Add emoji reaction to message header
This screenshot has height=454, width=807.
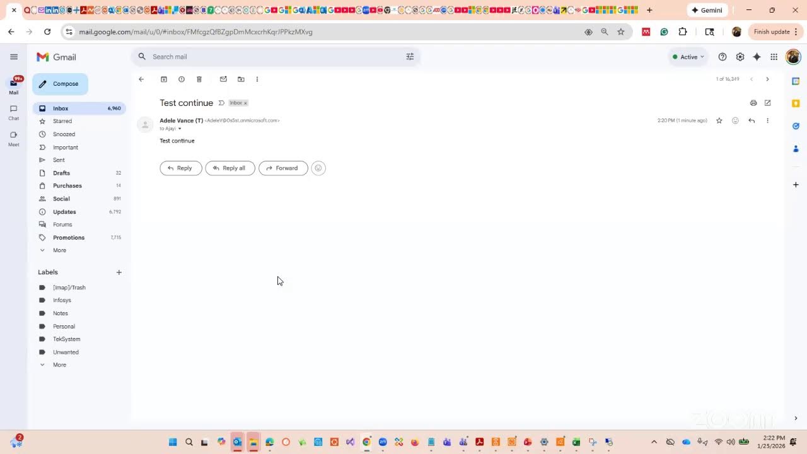point(735,120)
